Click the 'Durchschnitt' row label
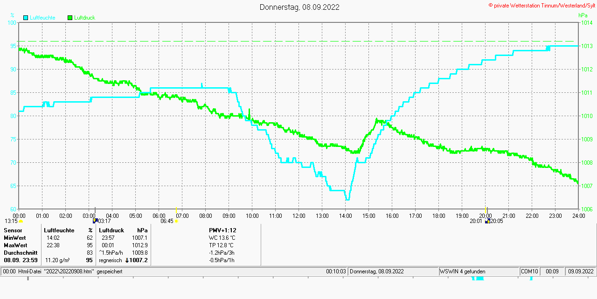The width and height of the screenshot is (597, 299). pos(21,253)
